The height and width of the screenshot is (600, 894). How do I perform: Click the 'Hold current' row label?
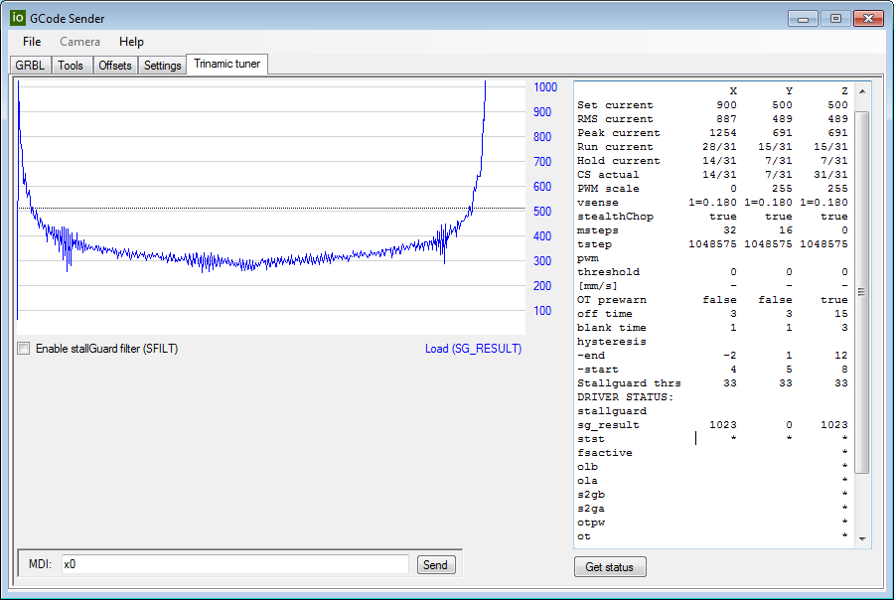coord(619,161)
